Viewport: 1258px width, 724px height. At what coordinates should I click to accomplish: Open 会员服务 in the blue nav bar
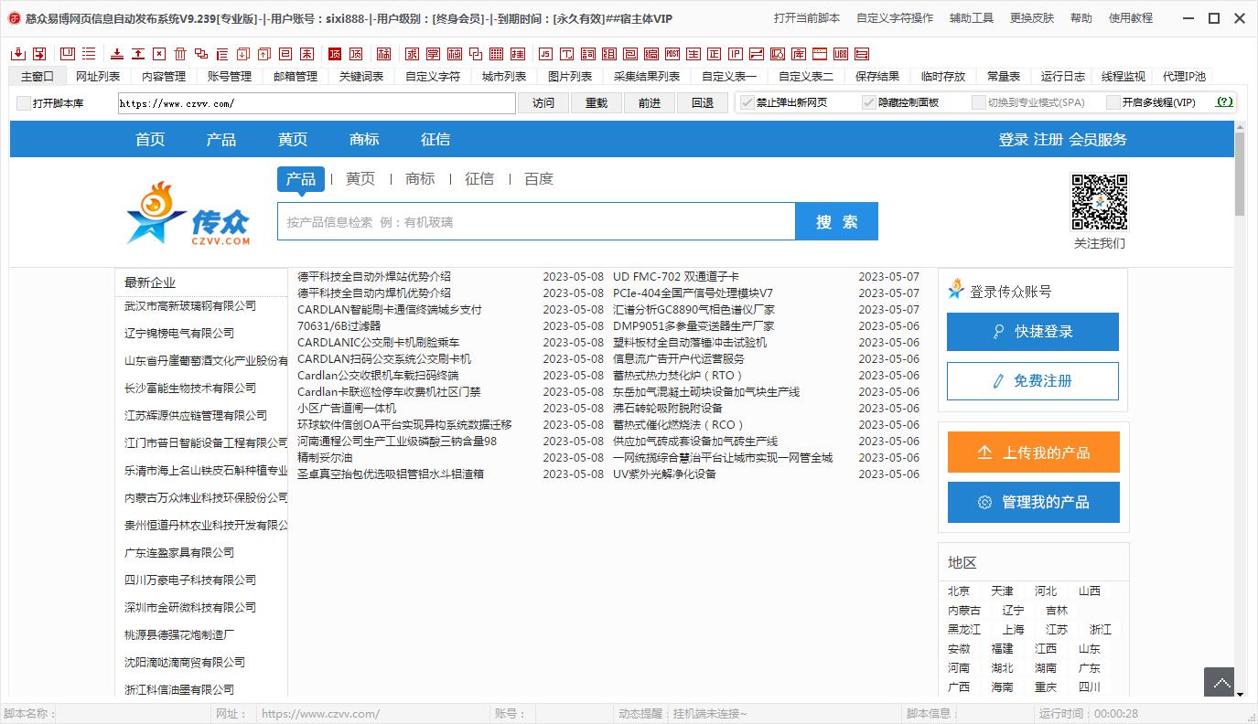[1098, 140]
